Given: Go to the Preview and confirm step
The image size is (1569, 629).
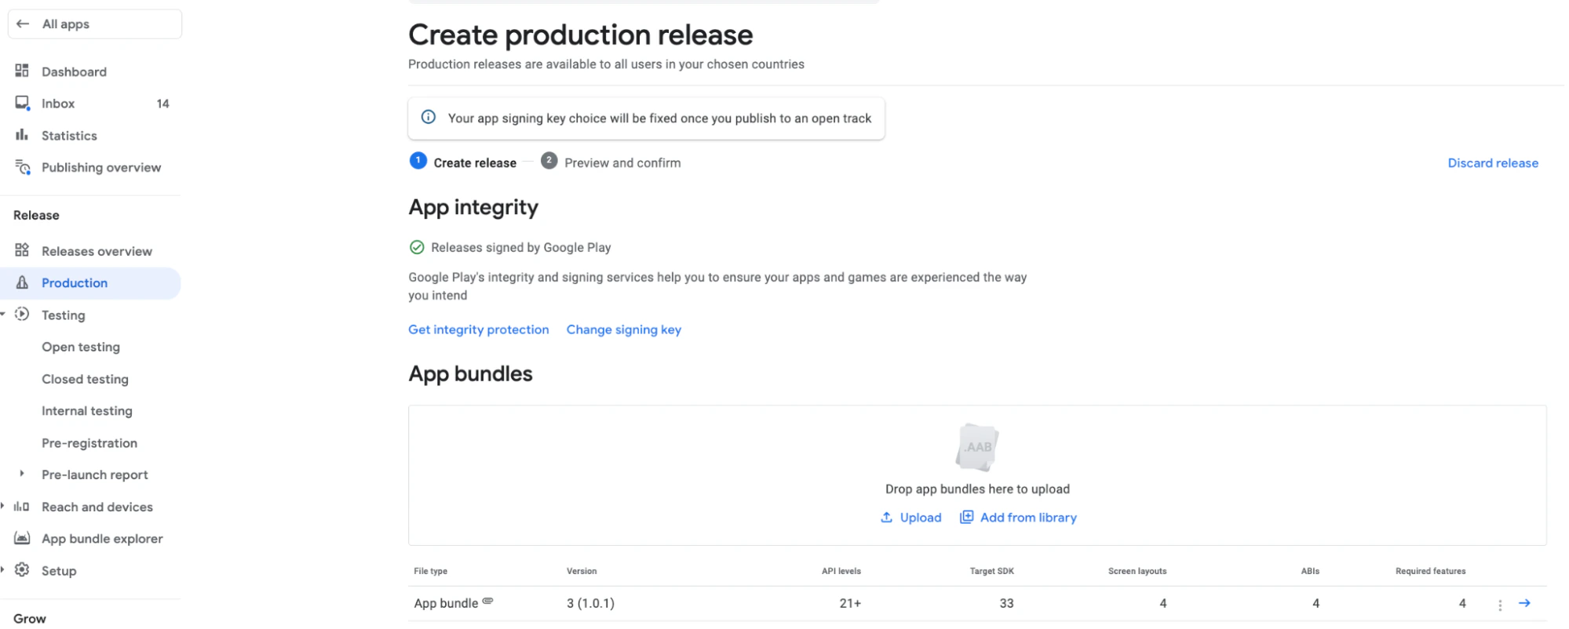Looking at the screenshot, I should tap(622, 162).
